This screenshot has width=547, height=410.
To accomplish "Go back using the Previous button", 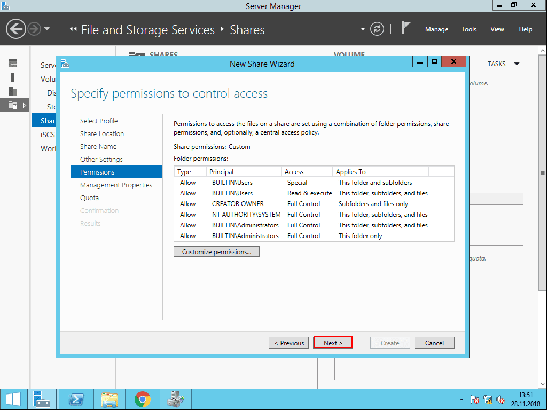I will pyautogui.click(x=288, y=342).
